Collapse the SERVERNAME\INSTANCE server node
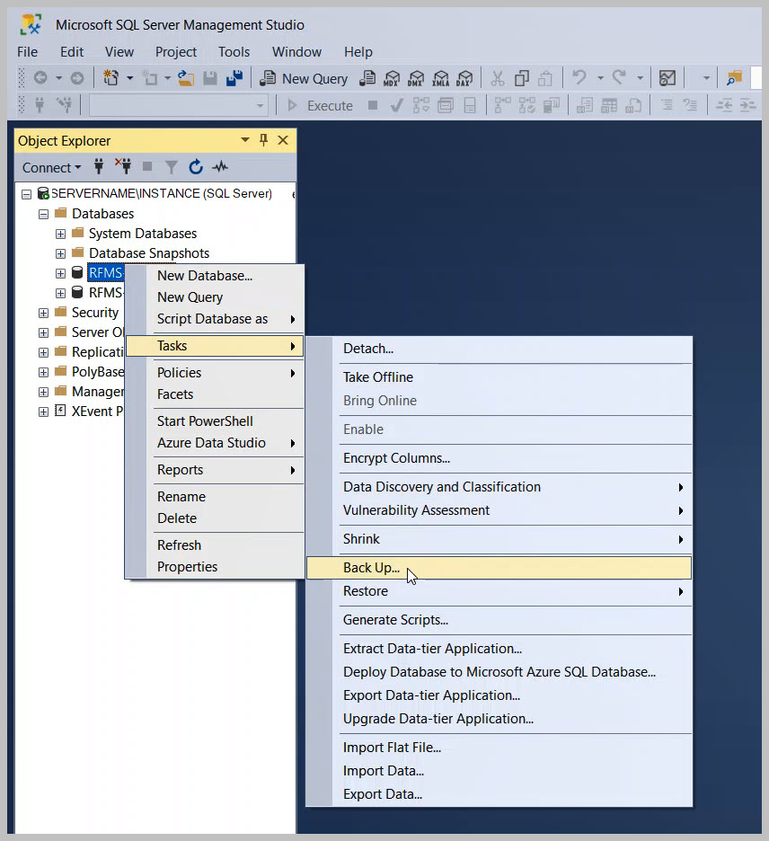769x841 pixels. pos(26,194)
